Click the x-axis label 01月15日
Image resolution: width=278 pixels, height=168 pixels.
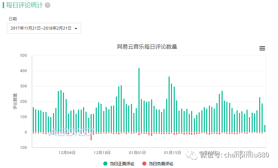[172, 153]
